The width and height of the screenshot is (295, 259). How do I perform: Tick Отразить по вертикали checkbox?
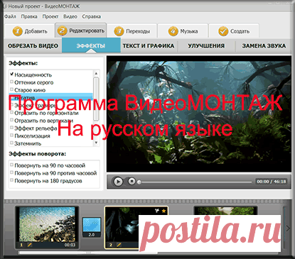point(11,120)
